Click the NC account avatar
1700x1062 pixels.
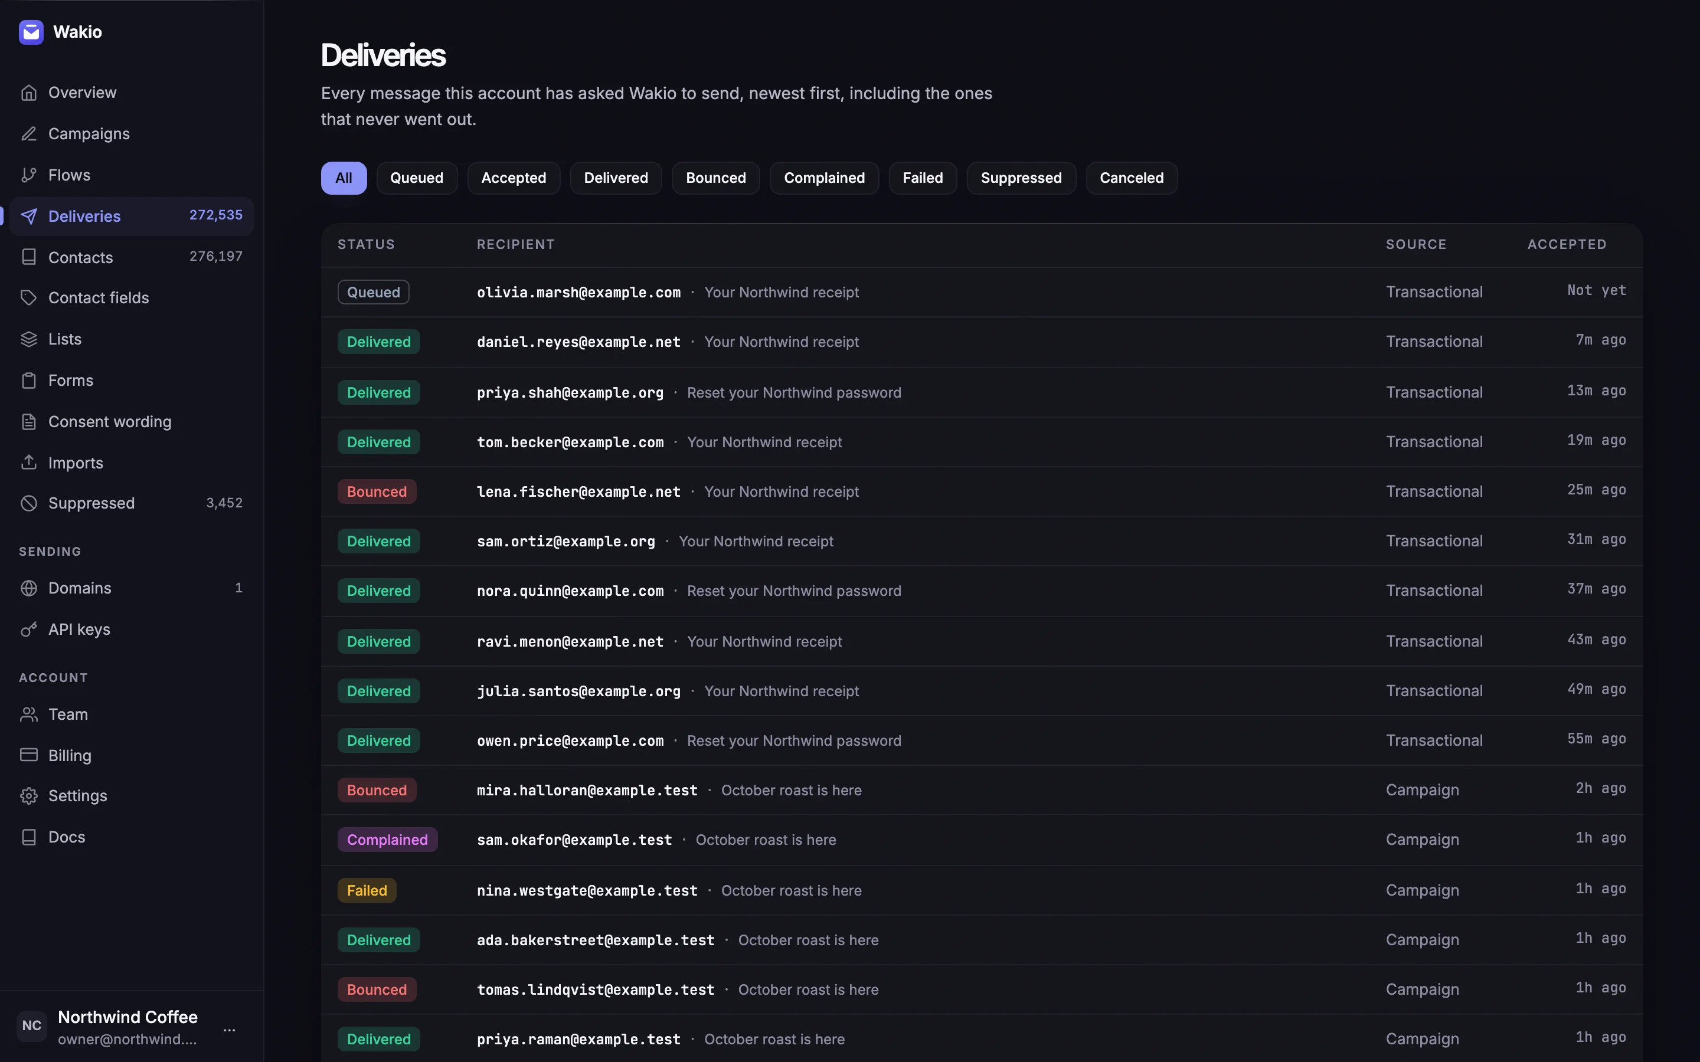pyautogui.click(x=32, y=1025)
